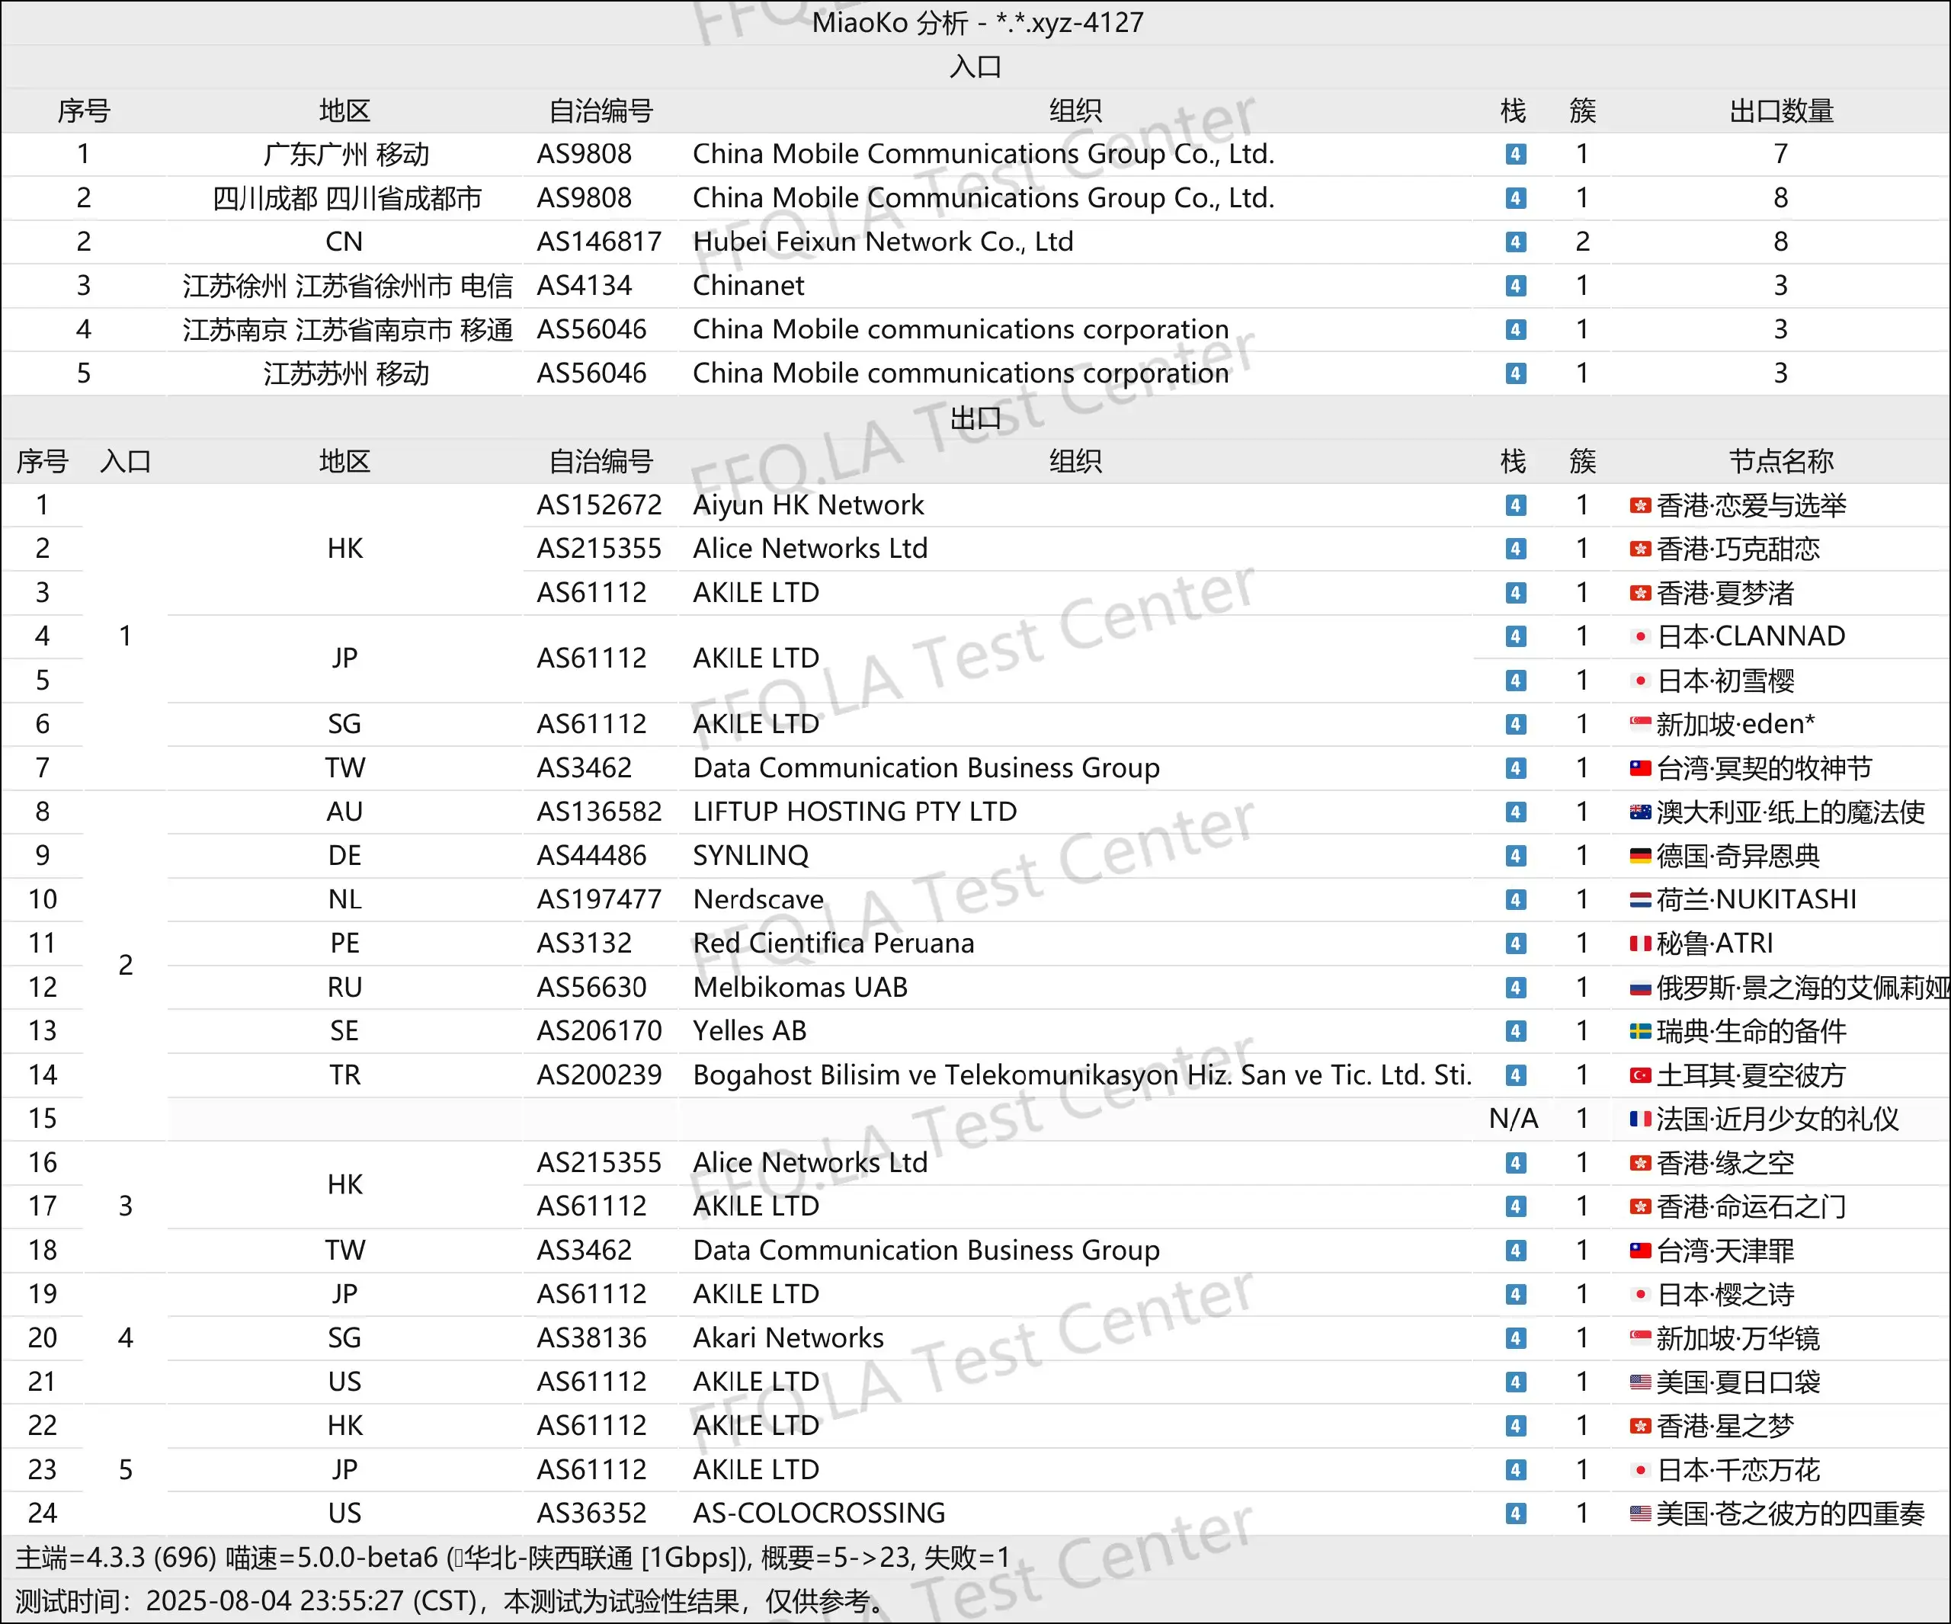The height and width of the screenshot is (1624, 1951).
Task: Click the node name 香港·夏梦渚
Action: [x=1725, y=593]
